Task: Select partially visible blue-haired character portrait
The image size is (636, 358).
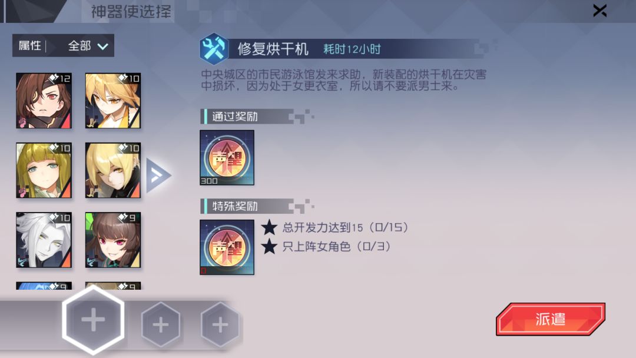Action: tap(44, 286)
